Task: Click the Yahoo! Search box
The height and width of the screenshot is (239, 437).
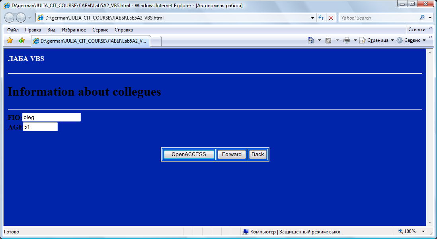Action: [x=379, y=18]
